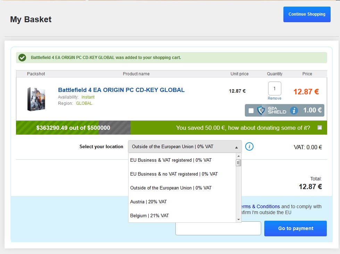Click the empty field beside Go to payment
340x254 pixels.
(218, 228)
